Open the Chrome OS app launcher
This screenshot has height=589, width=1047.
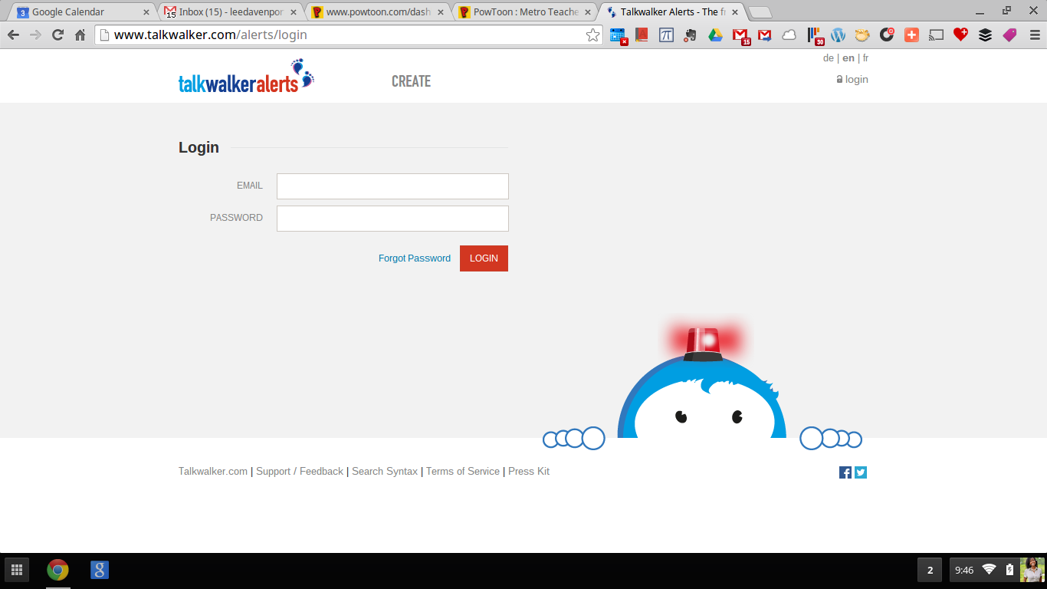point(17,570)
